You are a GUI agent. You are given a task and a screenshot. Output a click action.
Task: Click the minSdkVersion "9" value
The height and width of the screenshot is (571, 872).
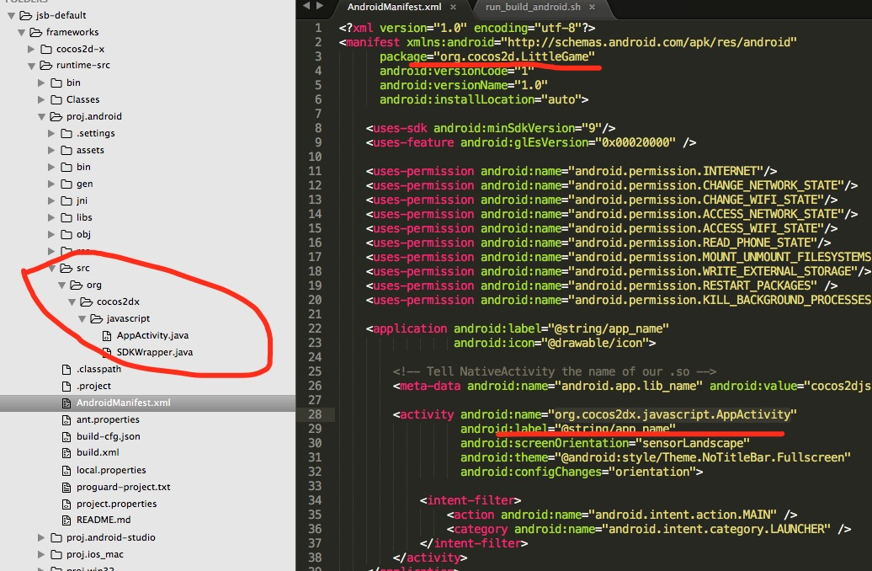pos(591,129)
